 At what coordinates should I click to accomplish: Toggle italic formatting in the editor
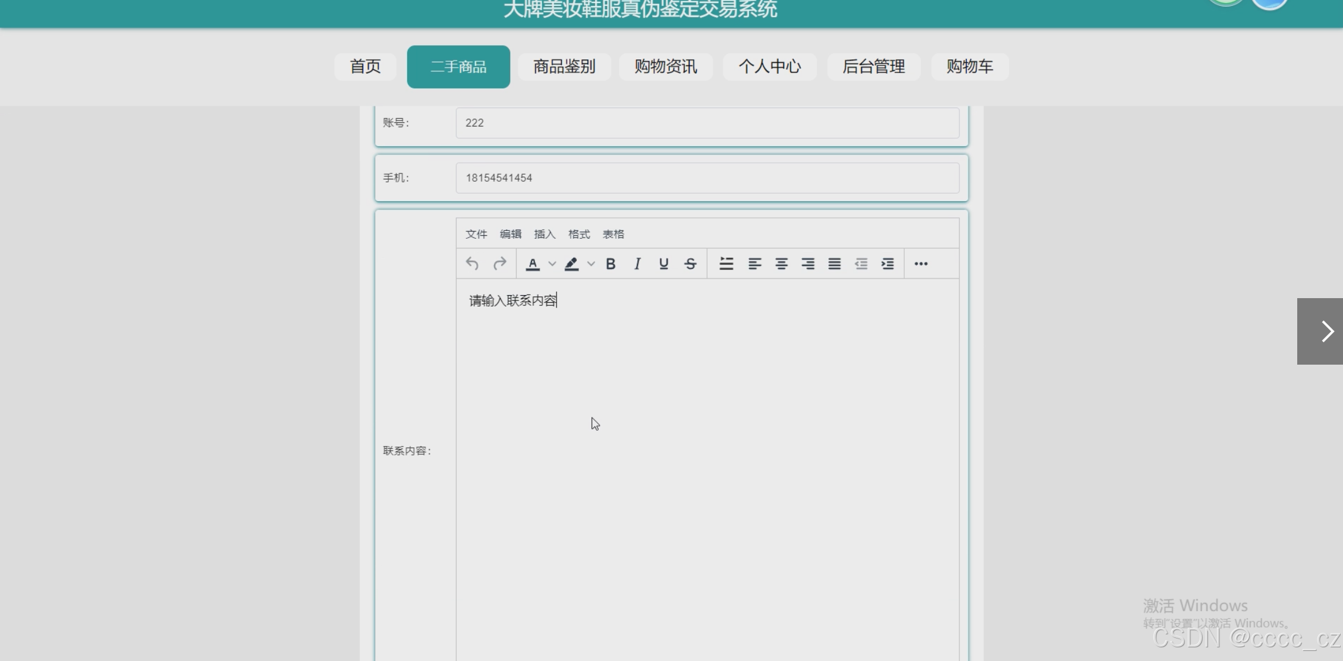637,264
